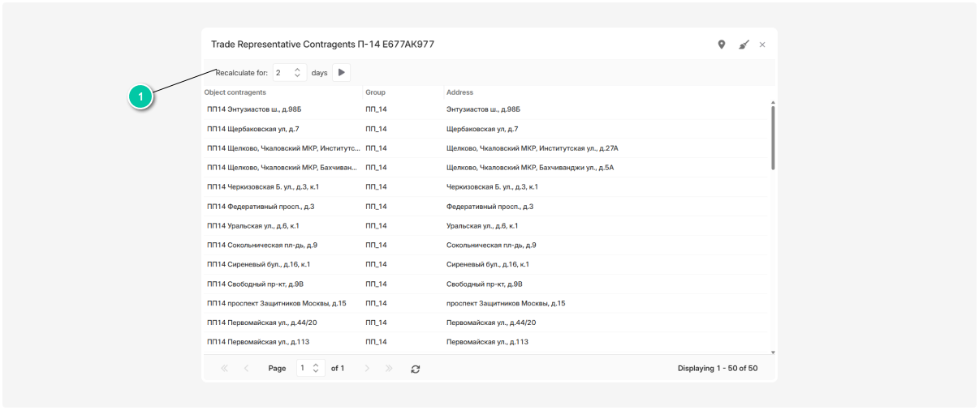
Task: Refresh the contragents table
Action: pyautogui.click(x=416, y=369)
